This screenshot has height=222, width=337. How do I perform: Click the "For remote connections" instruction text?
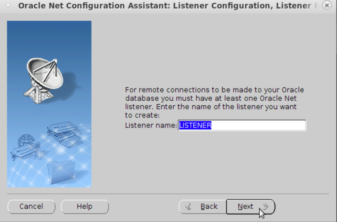[215, 103]
